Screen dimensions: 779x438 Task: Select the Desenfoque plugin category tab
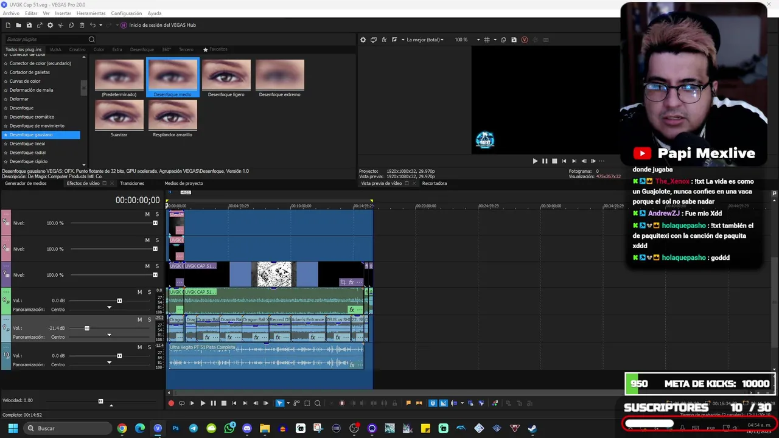coord(142,49)
